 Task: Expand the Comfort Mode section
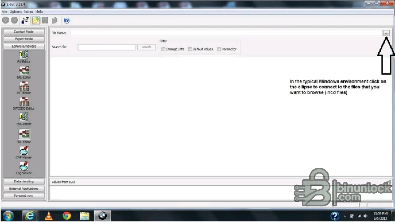pos(24,32)
